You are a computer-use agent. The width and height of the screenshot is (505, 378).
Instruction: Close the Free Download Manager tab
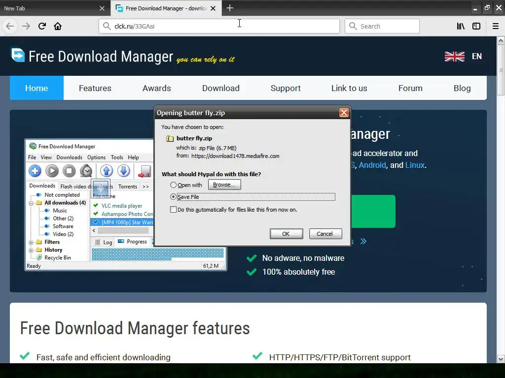click(213, 8)
